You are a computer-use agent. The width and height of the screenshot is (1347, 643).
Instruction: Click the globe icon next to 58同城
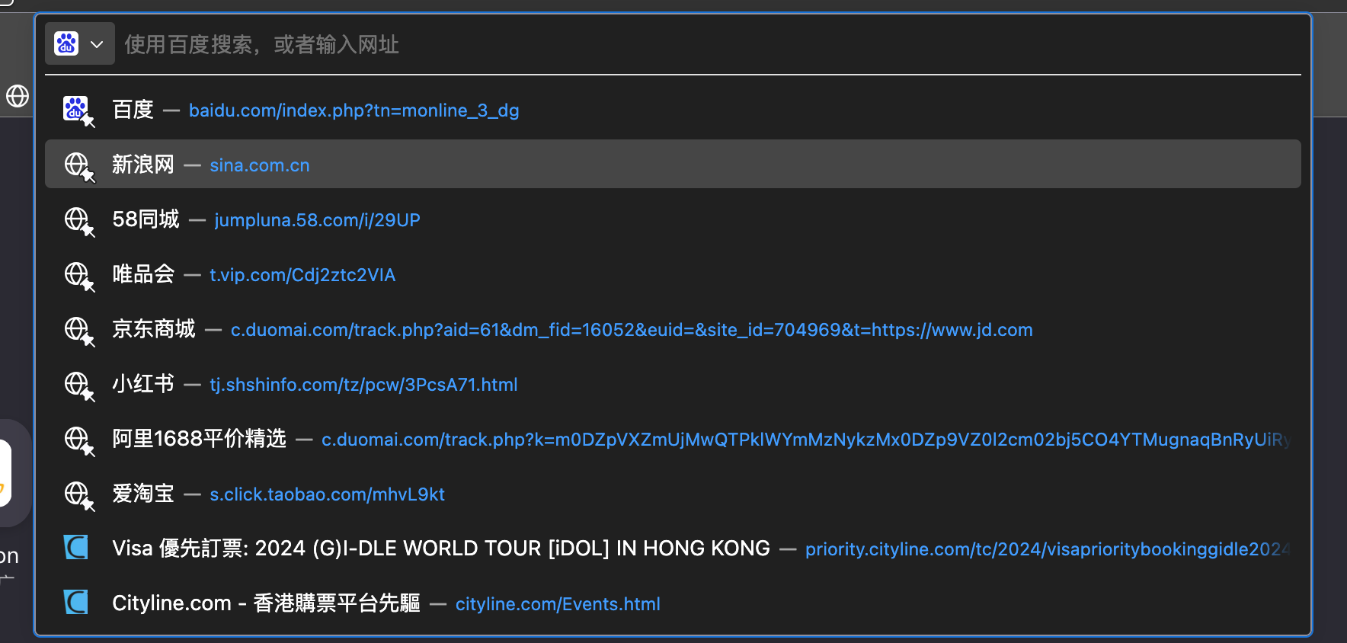78,220
